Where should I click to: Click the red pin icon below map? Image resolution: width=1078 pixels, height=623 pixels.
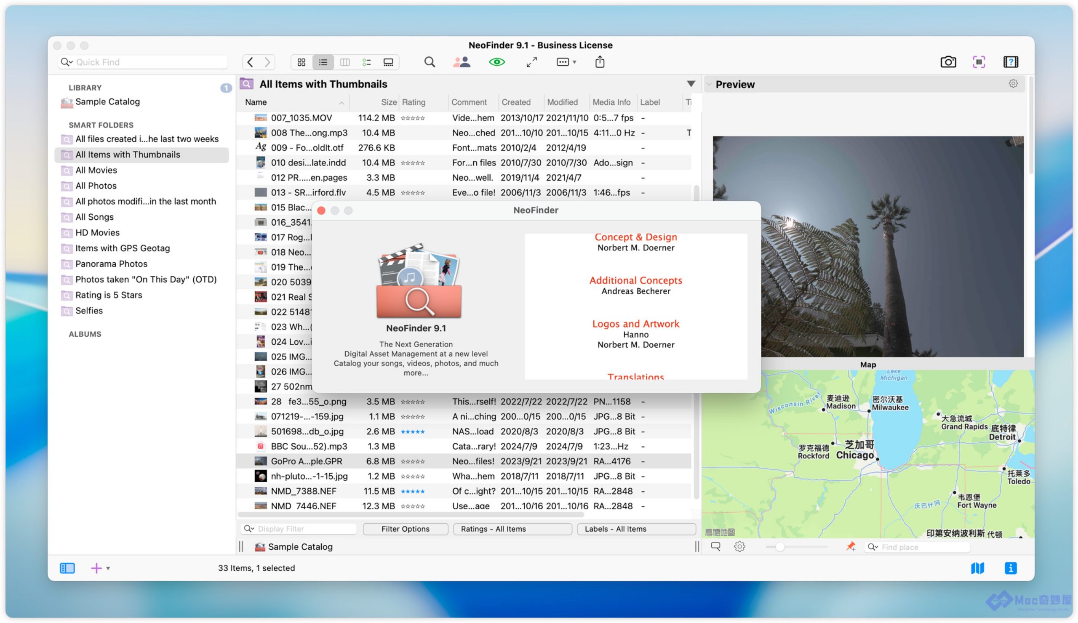pyautogui.click(x=850, y=546)
